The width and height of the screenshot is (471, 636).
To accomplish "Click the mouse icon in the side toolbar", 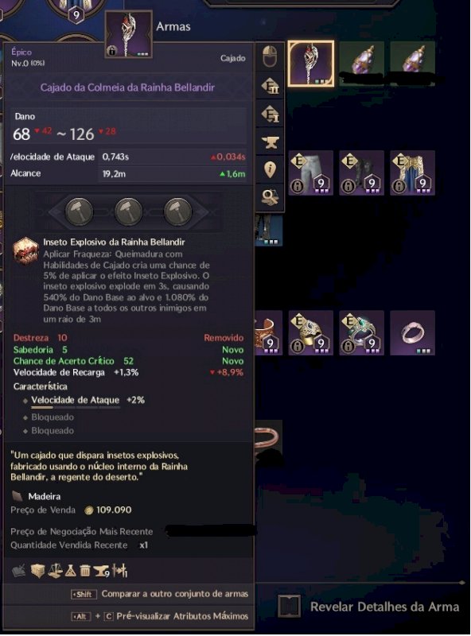I will coord(270,56).
